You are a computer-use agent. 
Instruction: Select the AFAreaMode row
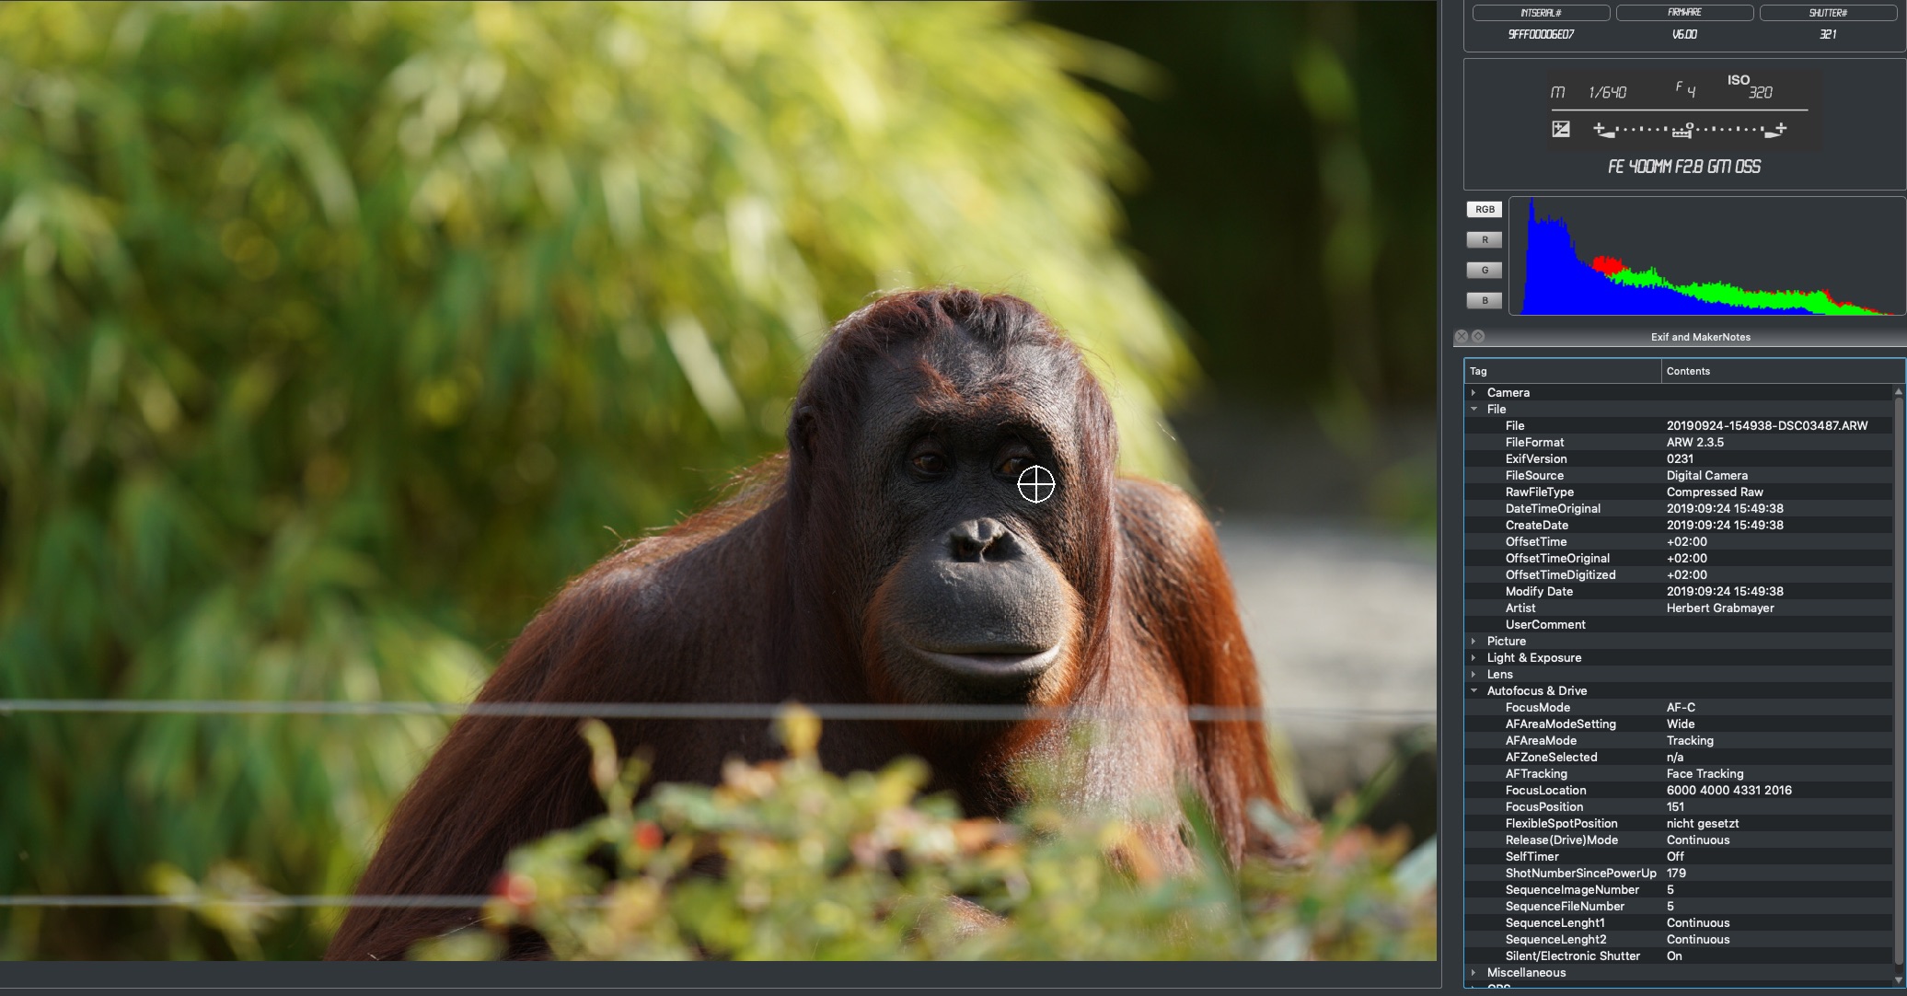pos(1679,740)
